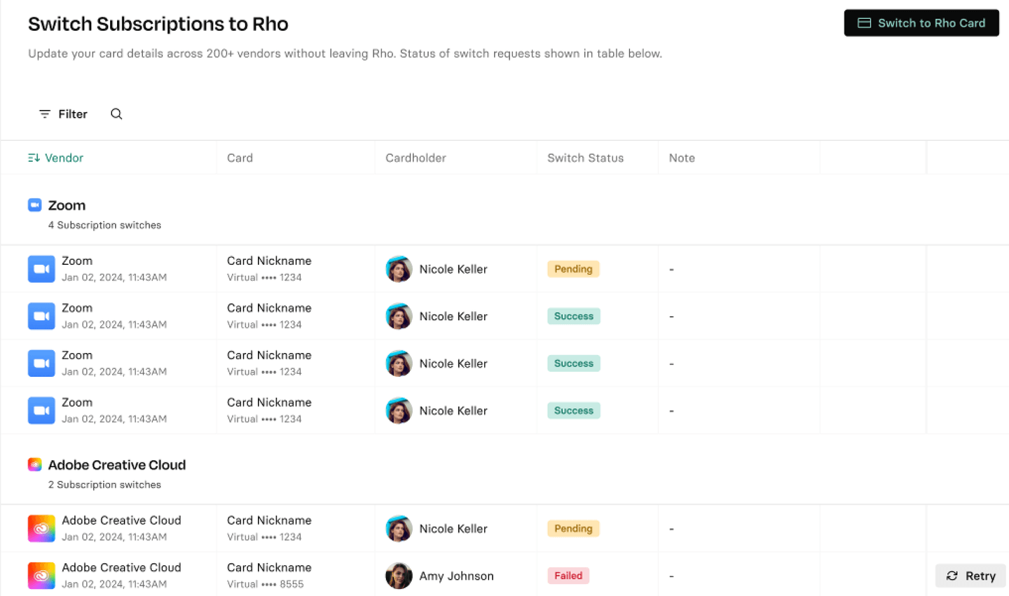Click the Pending badge in first Zoom row

(x=573, y=269)
